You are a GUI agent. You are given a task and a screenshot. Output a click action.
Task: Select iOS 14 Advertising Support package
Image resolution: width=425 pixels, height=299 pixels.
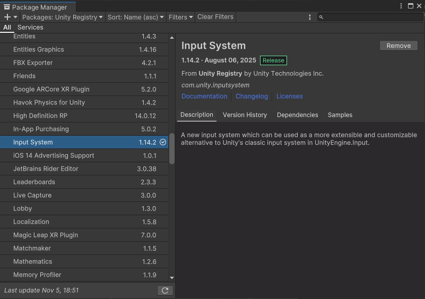(x=84, y=156)
